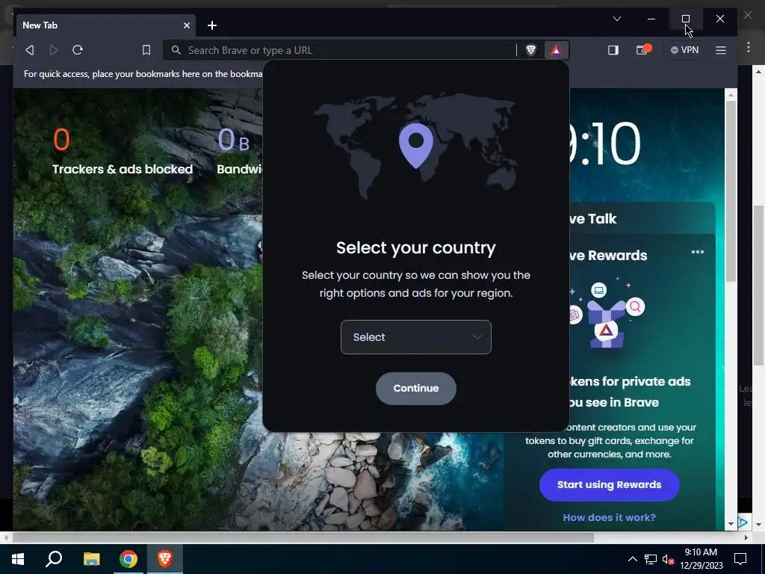The image size is (765, 574).
Task: Click the page vertical scrollbar thumb
Action: pyautogui.click(x=731, y=191)
